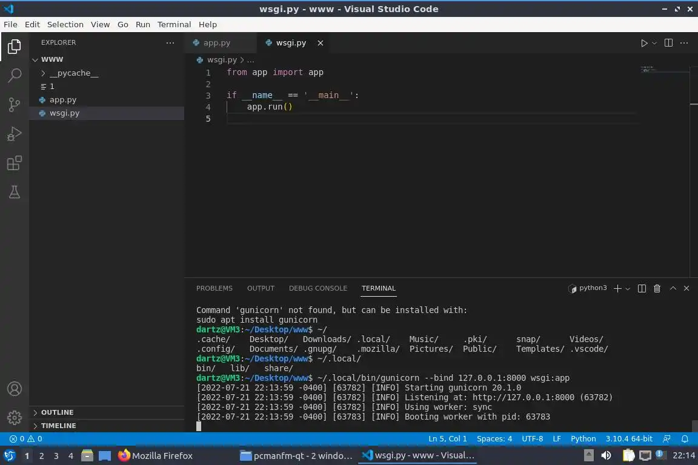This screenshot has width=698, height=465.
Task: Change language mode via Python
Action: pyautogui.click(x=583, y=439)
